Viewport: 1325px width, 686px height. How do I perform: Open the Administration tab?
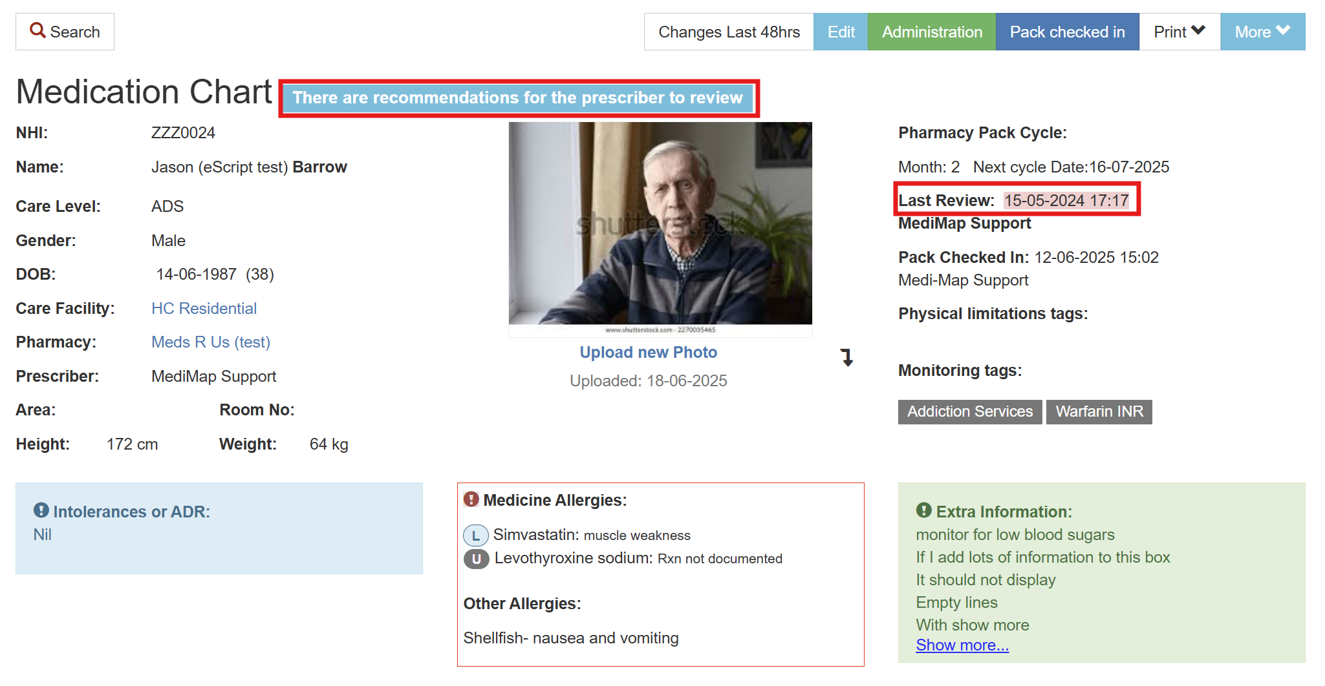(x=931, y=31)
